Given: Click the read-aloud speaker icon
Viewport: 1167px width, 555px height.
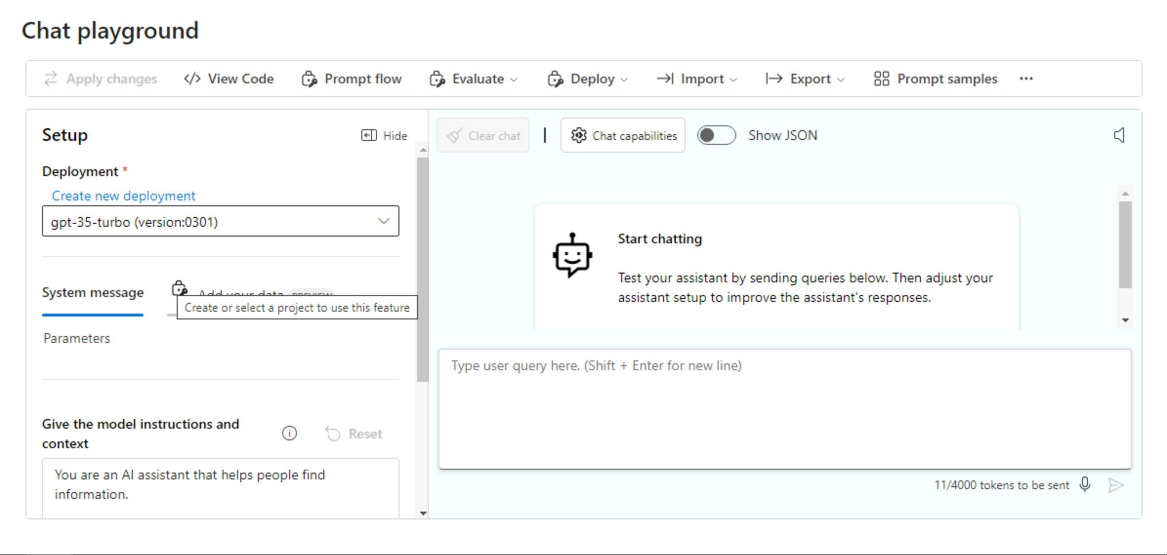Looking at the screenshot, I should coord(1120,135).
